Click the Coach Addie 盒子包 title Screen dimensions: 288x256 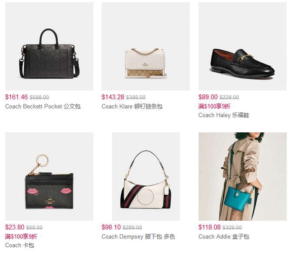pos(224,236)
